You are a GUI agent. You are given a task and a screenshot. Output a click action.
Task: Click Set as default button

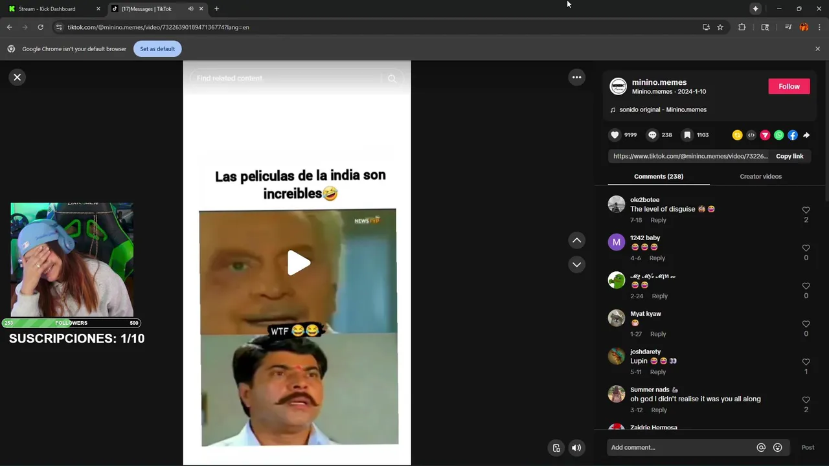(x=157, y=49)
